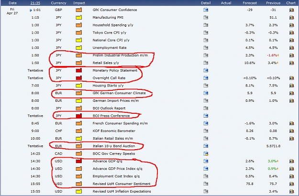Click yellow impact icon for Manufacturing PMI
The image size is (299, 196).
click(79, 17)
